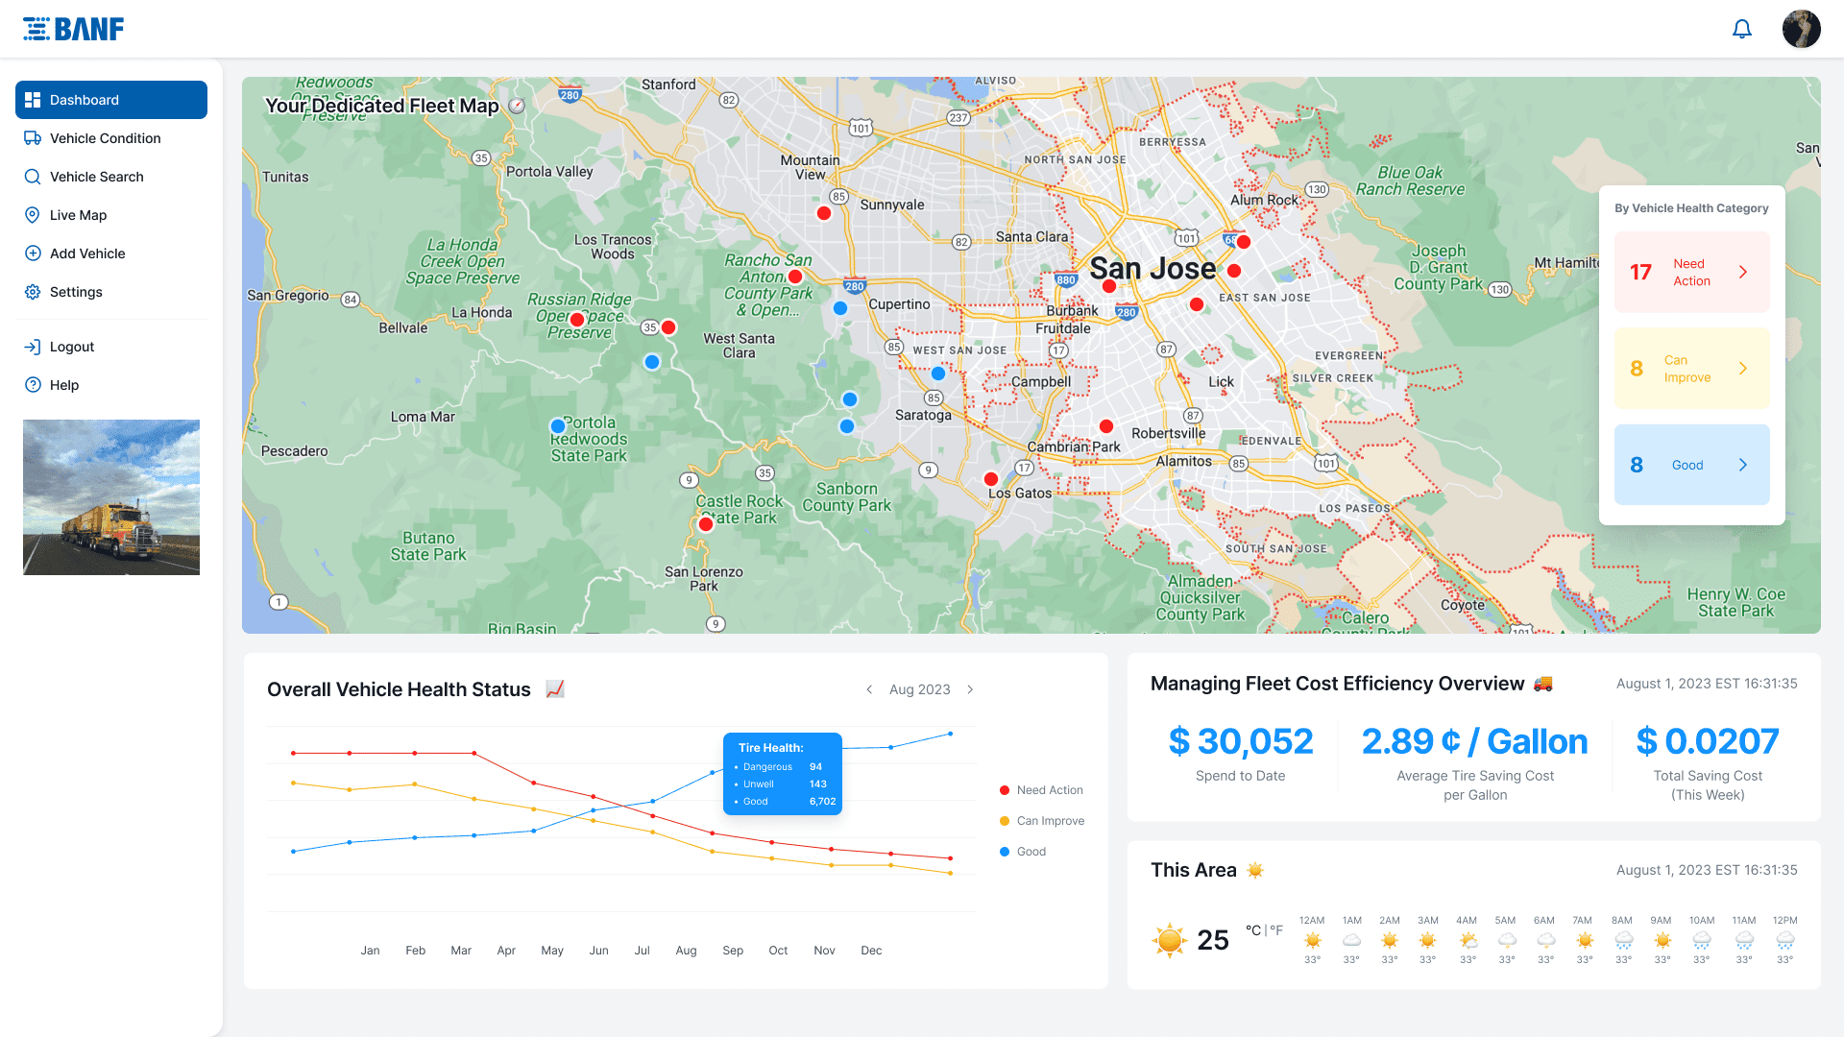Click the delivery truck emoji icon
The image size is (1844, 1037).
pyautogui.click(x=1543, y=684)
